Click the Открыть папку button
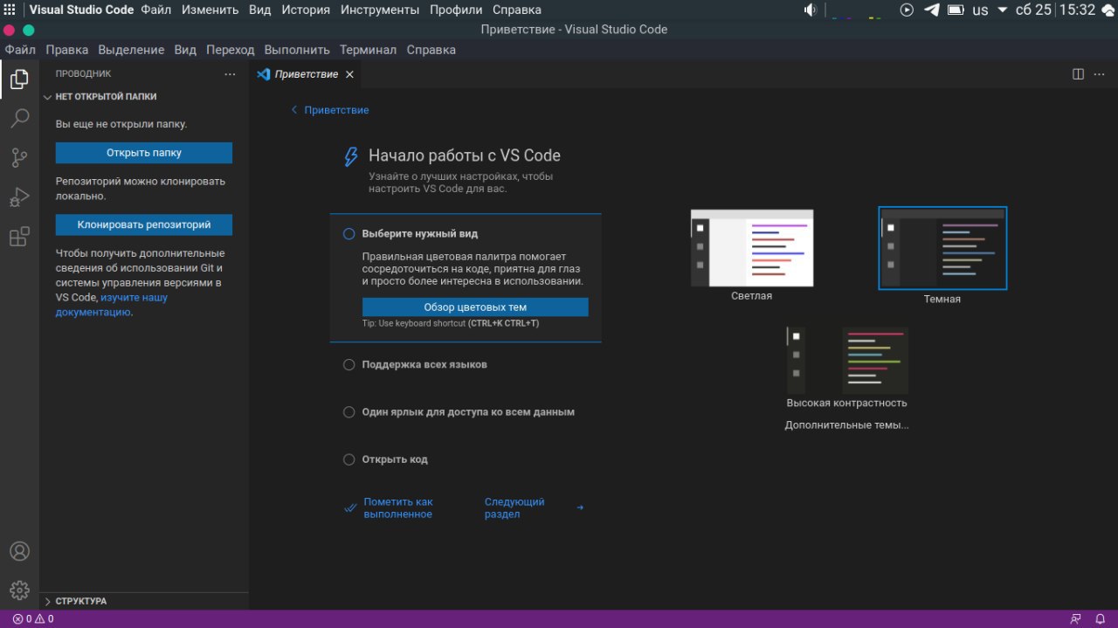This screenshot has width=1118, height=628. 144,153
